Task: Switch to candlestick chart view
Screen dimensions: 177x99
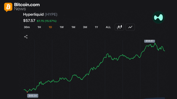Action: click(x=119, y=27)
